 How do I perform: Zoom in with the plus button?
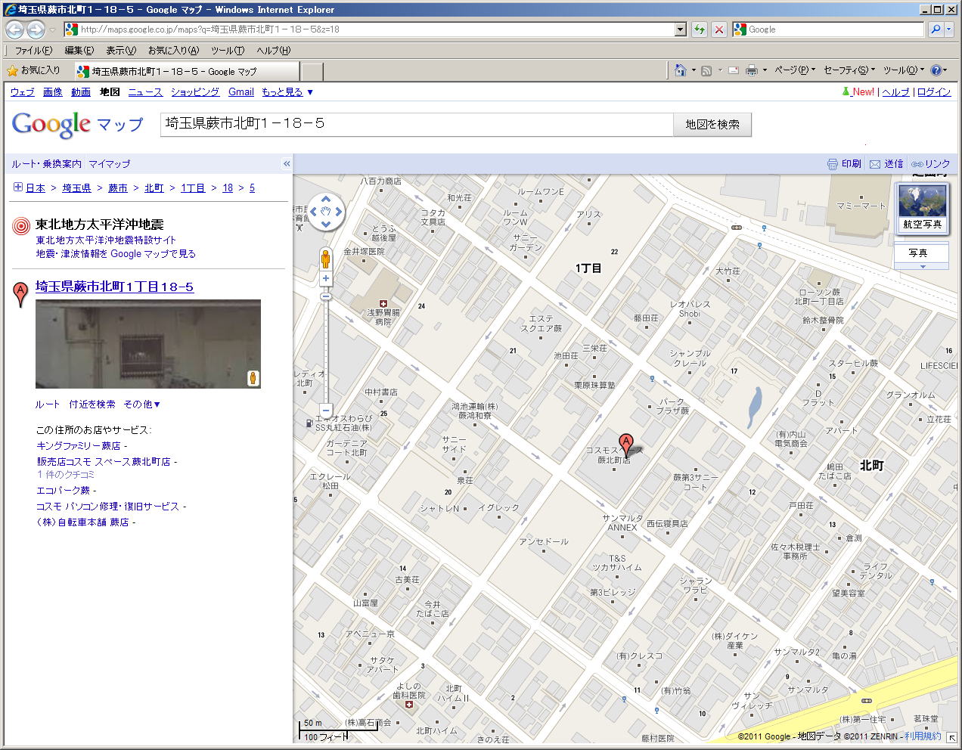click(326, 279)
